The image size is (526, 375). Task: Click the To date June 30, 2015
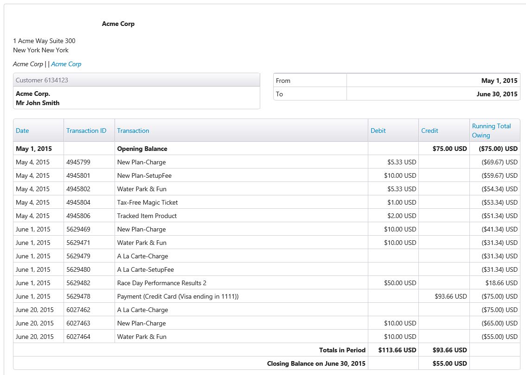pos(497,94)
